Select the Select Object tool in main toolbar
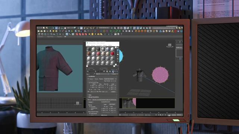The image size is (239, 134). point(44,28)
